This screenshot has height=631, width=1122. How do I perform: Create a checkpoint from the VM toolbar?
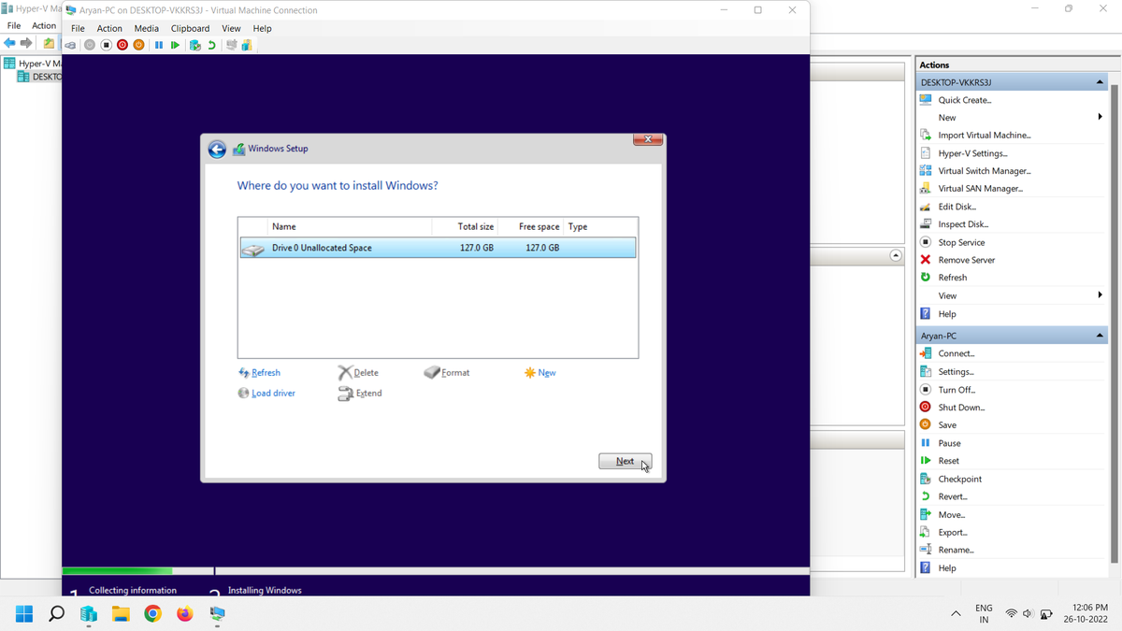[194, 45]
